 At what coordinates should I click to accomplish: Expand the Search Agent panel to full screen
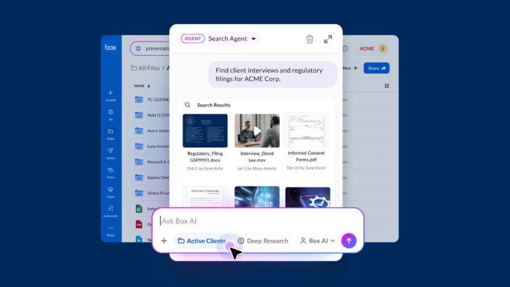coord(328,39)
